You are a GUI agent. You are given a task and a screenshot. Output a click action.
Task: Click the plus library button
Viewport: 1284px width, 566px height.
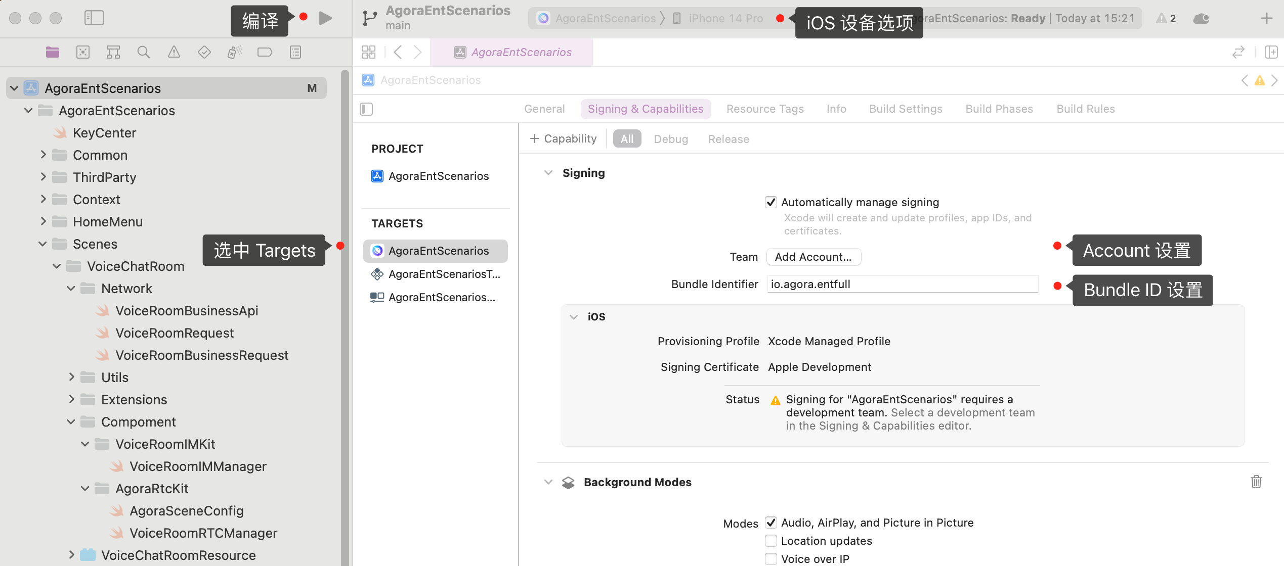point(1267,19)
